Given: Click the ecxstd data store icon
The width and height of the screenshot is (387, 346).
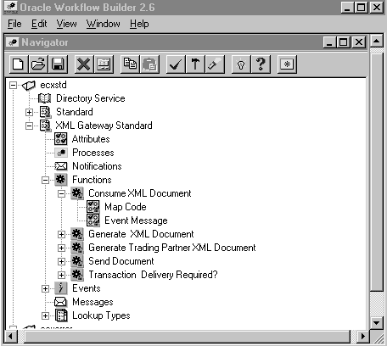Looking at the screenshot, I should 29,85.
